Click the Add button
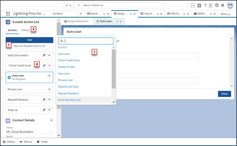The image size is (237, 146). coord(29,40)
